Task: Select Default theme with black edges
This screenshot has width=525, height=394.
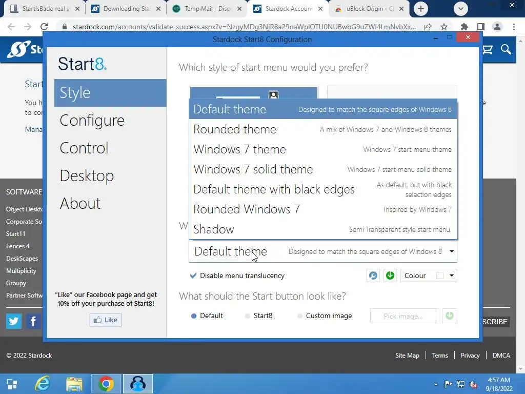Action: coord(323,189)
